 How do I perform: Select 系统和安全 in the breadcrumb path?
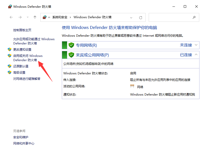click(x=60, y=17)
